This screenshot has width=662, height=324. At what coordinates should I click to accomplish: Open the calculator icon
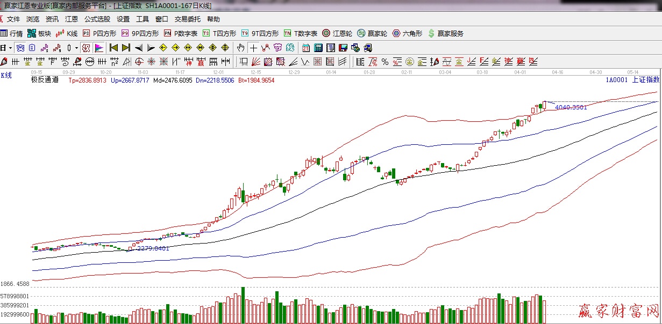[x=318, y=48]
